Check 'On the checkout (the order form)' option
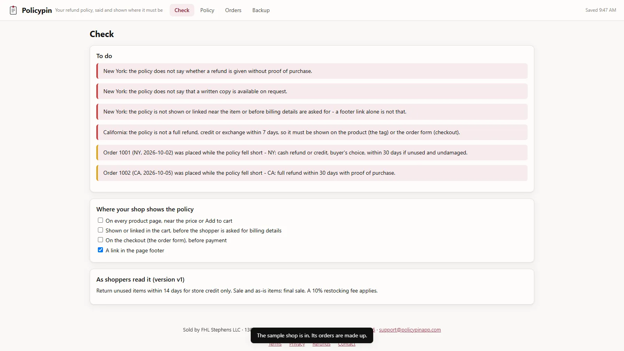The height and width of the screenshot is (351, 624). tap(100, 240)
